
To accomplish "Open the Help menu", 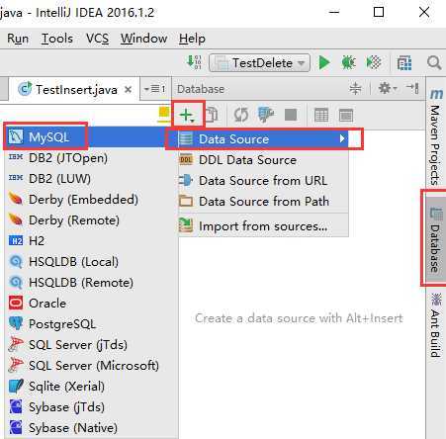I will [192, 39].
